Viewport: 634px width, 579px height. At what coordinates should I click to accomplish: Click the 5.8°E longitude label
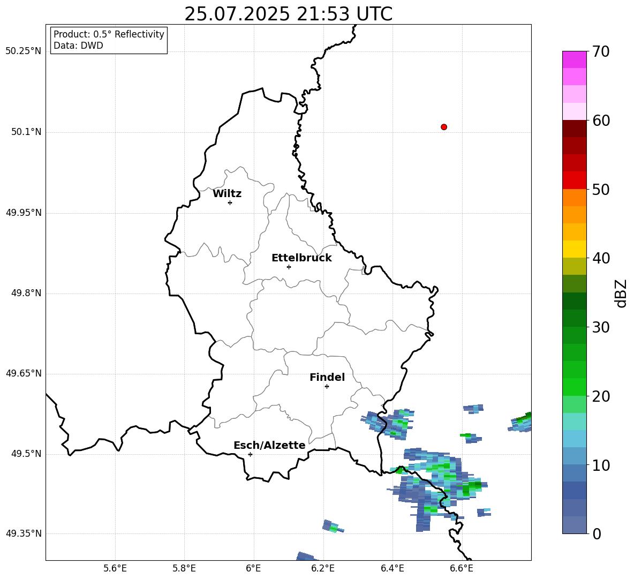(184, 568)
